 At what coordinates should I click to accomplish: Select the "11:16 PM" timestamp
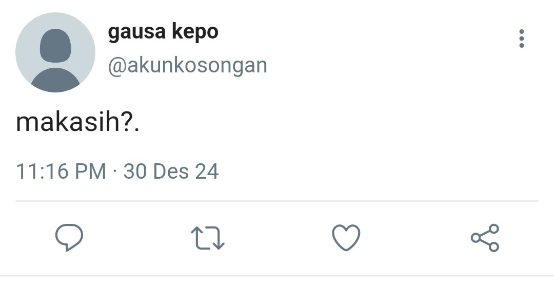point(61,172)
